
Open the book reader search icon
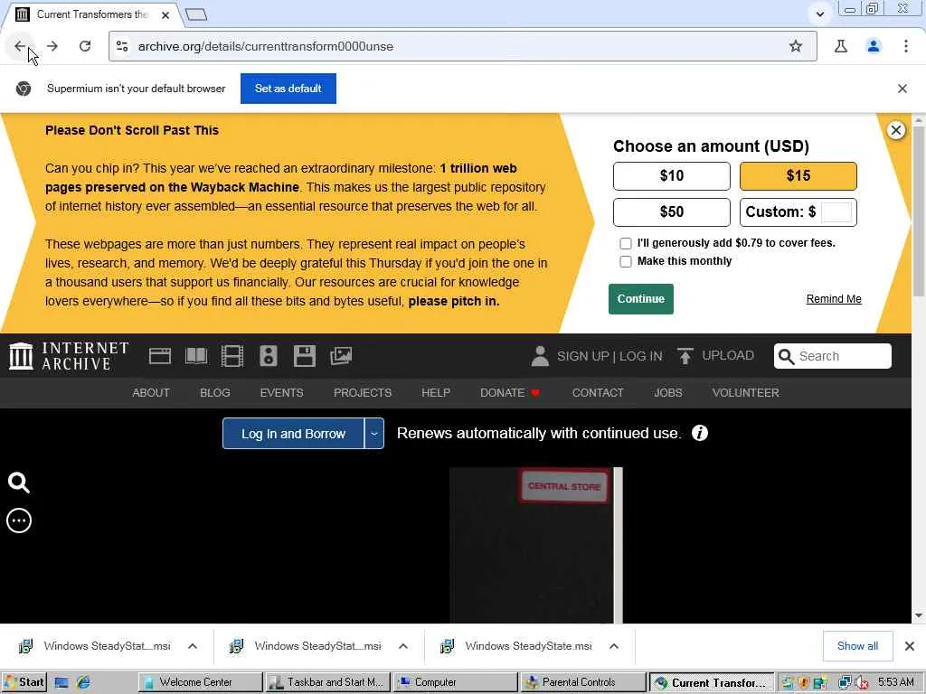pos(18,483)
